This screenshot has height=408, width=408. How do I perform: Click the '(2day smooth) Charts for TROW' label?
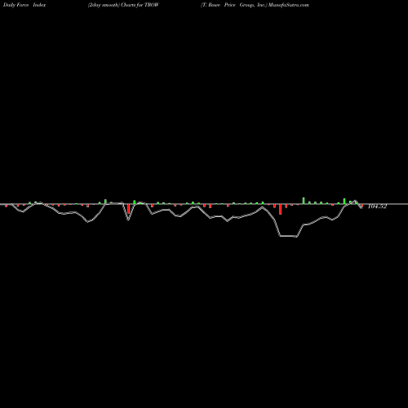[x=123, y=5]
